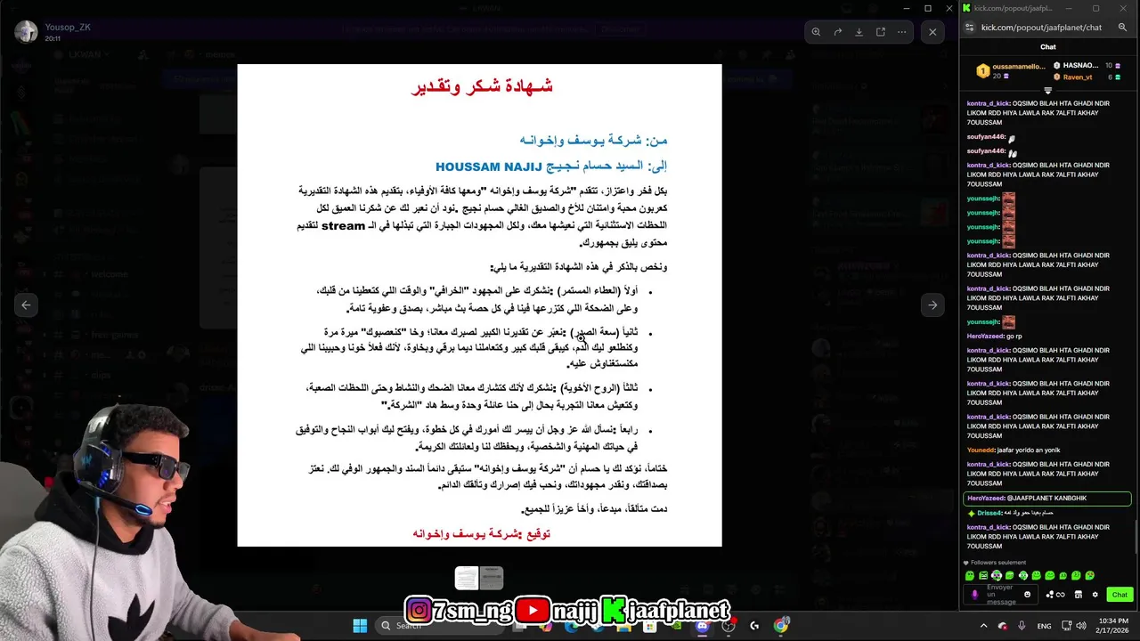Image resolution: width=1140 pixels, height=641 pixels.
Task: Click username Drisse4 in chat
Action: [x=989, y=513]
